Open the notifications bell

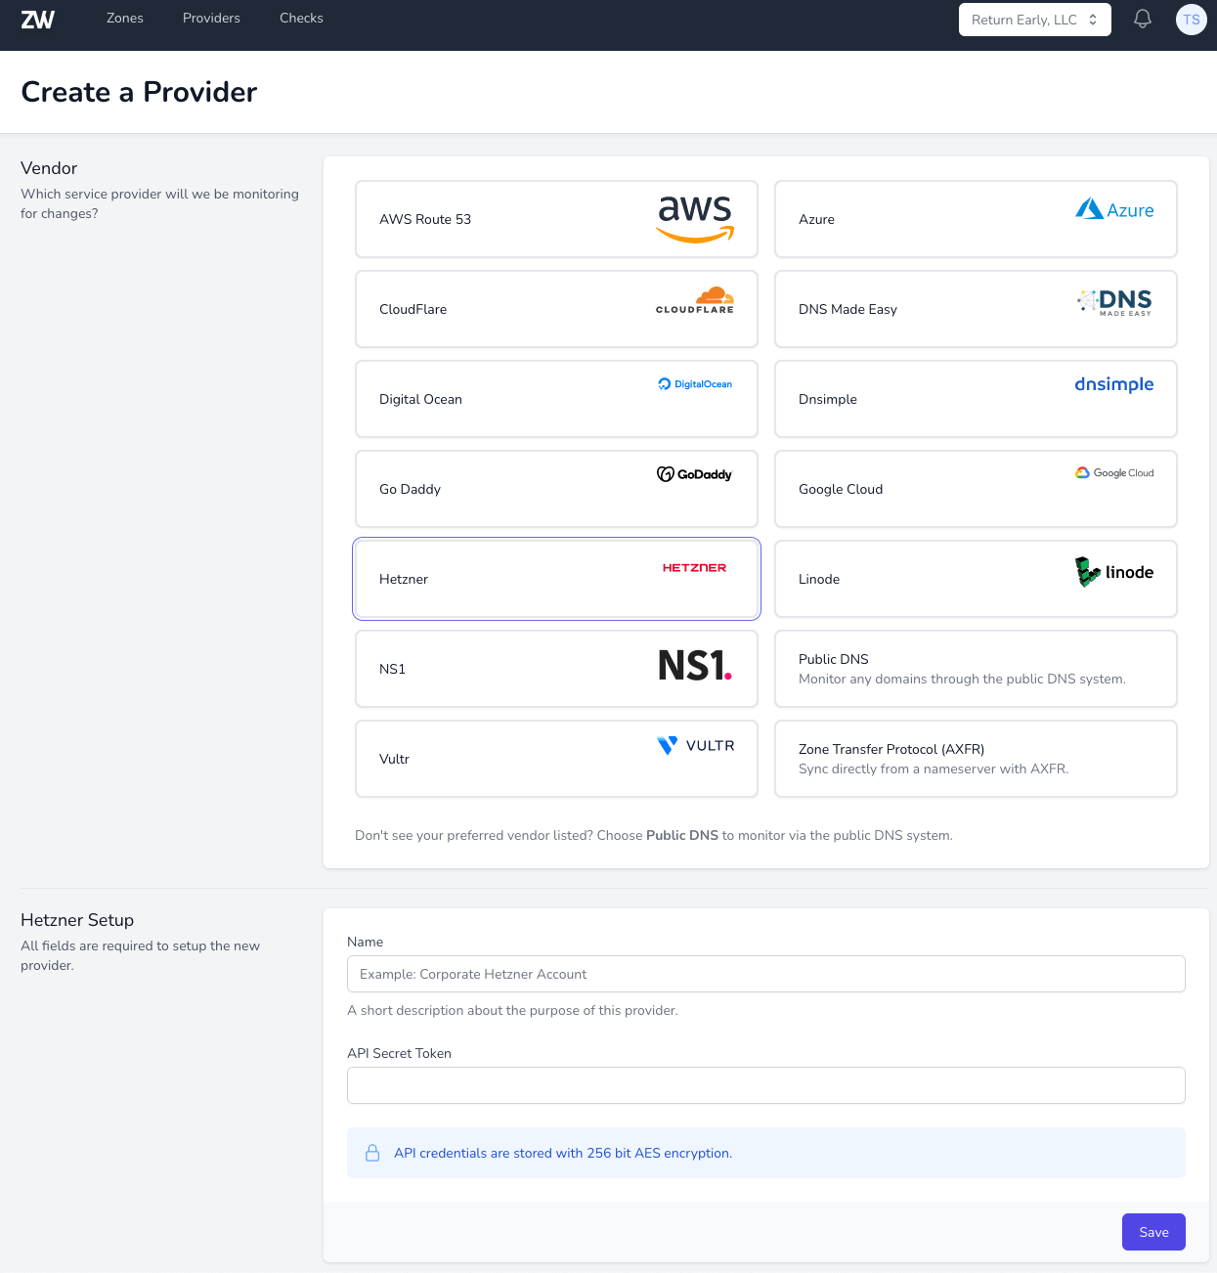(1143, 18)
